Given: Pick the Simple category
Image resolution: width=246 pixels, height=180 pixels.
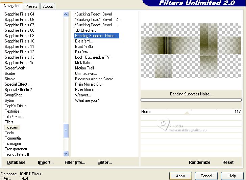Looking at the screenshot, I should click(x=10, y=79).
